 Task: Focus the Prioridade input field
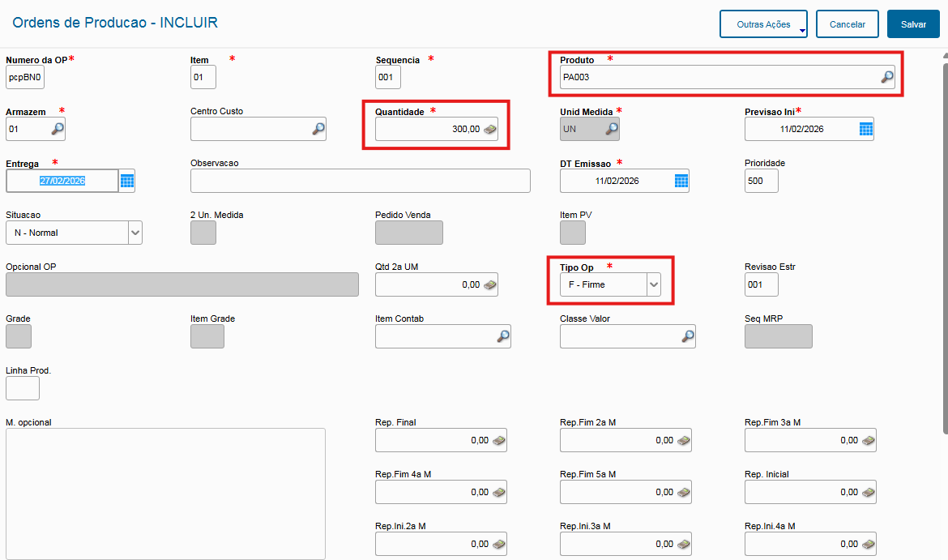click(x=761, y=181)
